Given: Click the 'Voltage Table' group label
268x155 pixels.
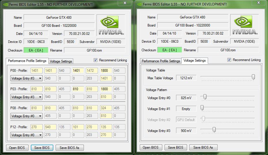Looking at the screenshot, I should tap(155, 70).
